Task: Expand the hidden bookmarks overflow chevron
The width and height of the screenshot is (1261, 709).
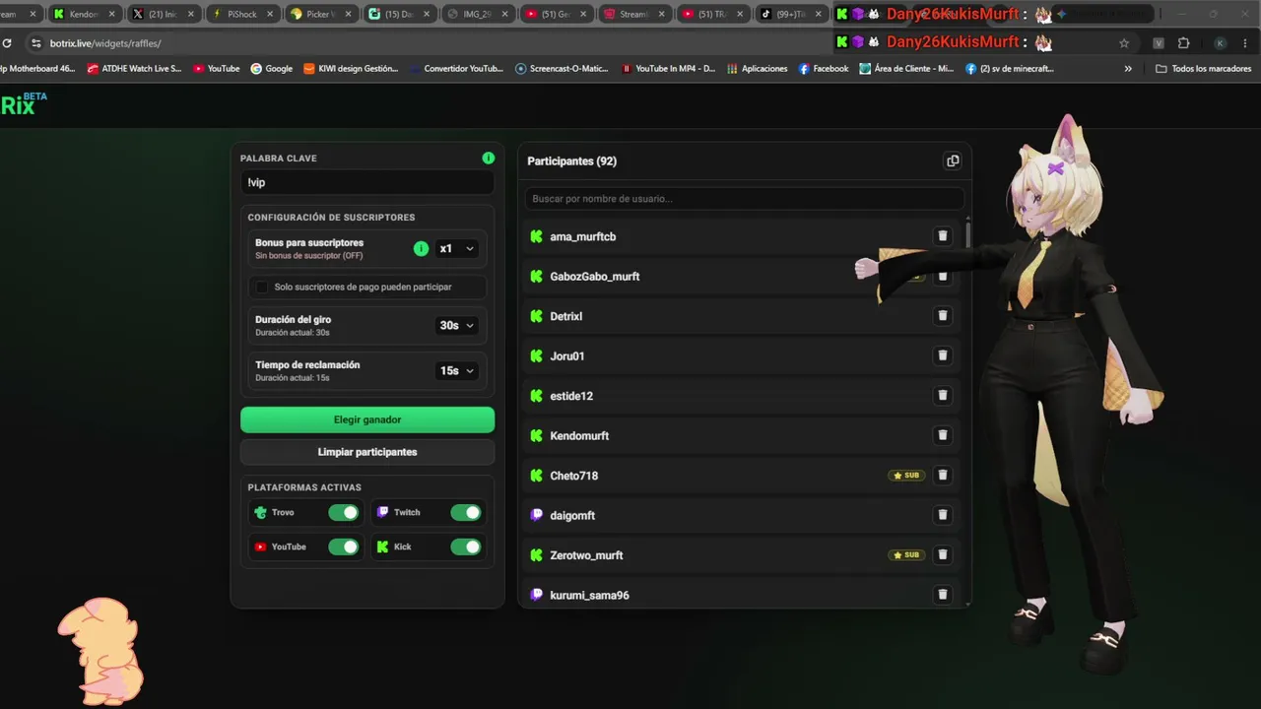Action: pos(1128,69)
